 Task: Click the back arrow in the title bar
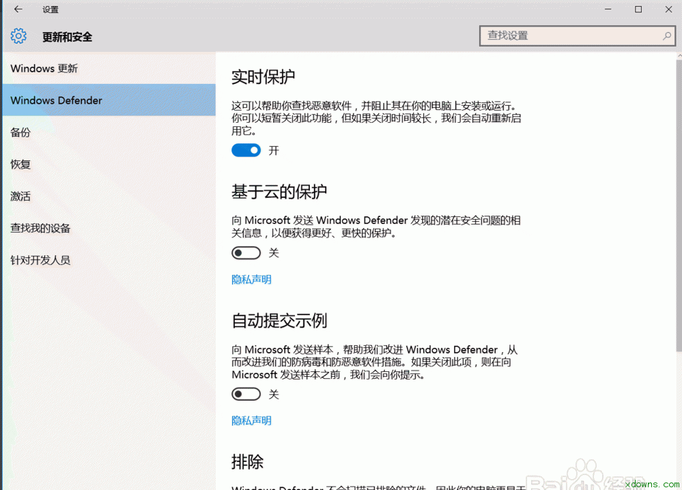(18, 9)
